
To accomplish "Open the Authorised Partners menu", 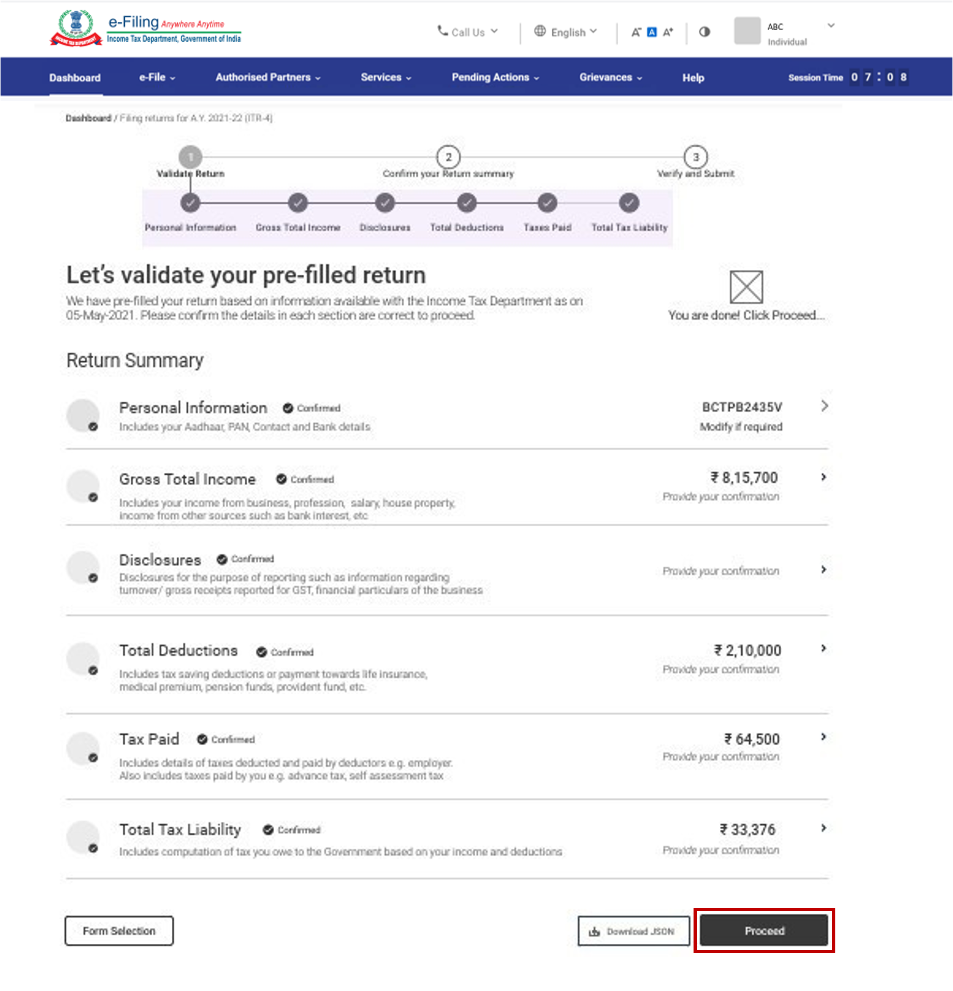I will [268, 77].
